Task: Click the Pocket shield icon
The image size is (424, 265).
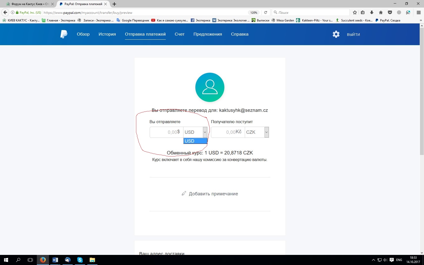Action: [390, 12]
